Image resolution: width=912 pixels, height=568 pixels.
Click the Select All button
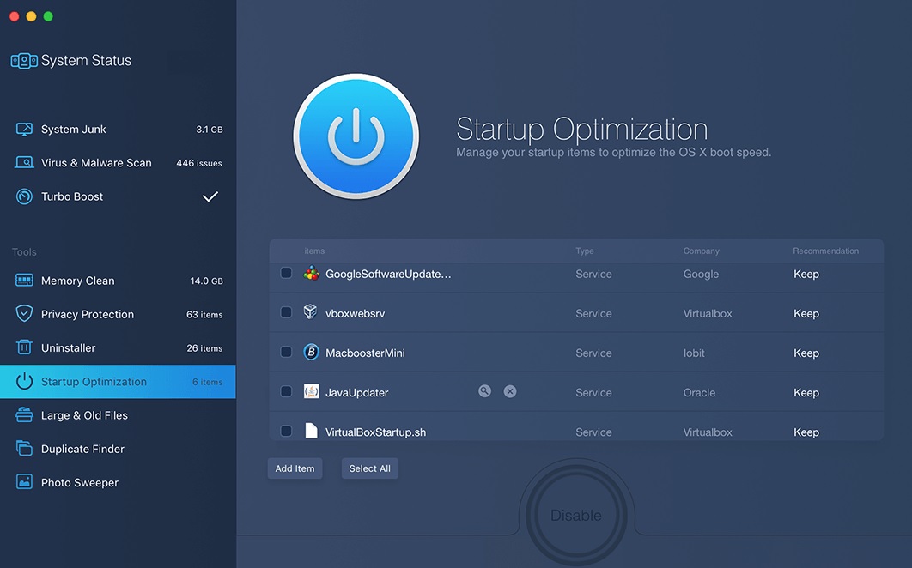click(x=370, y=468)
